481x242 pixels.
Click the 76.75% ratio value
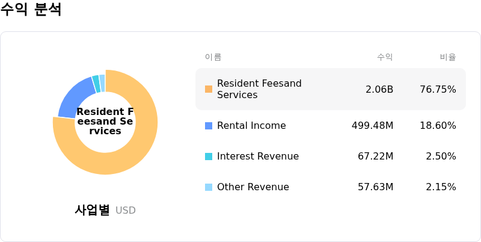(438, 89)
